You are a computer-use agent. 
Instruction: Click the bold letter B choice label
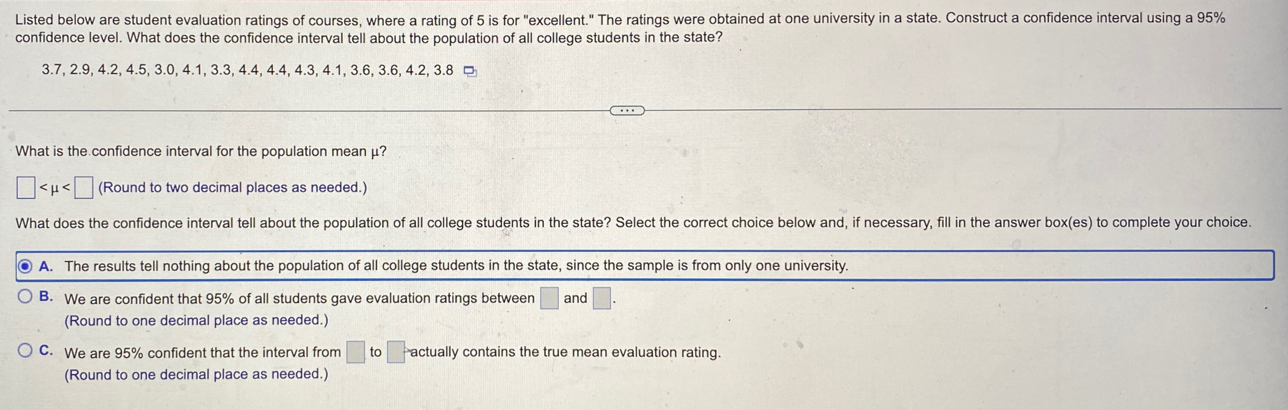(46, 296)
